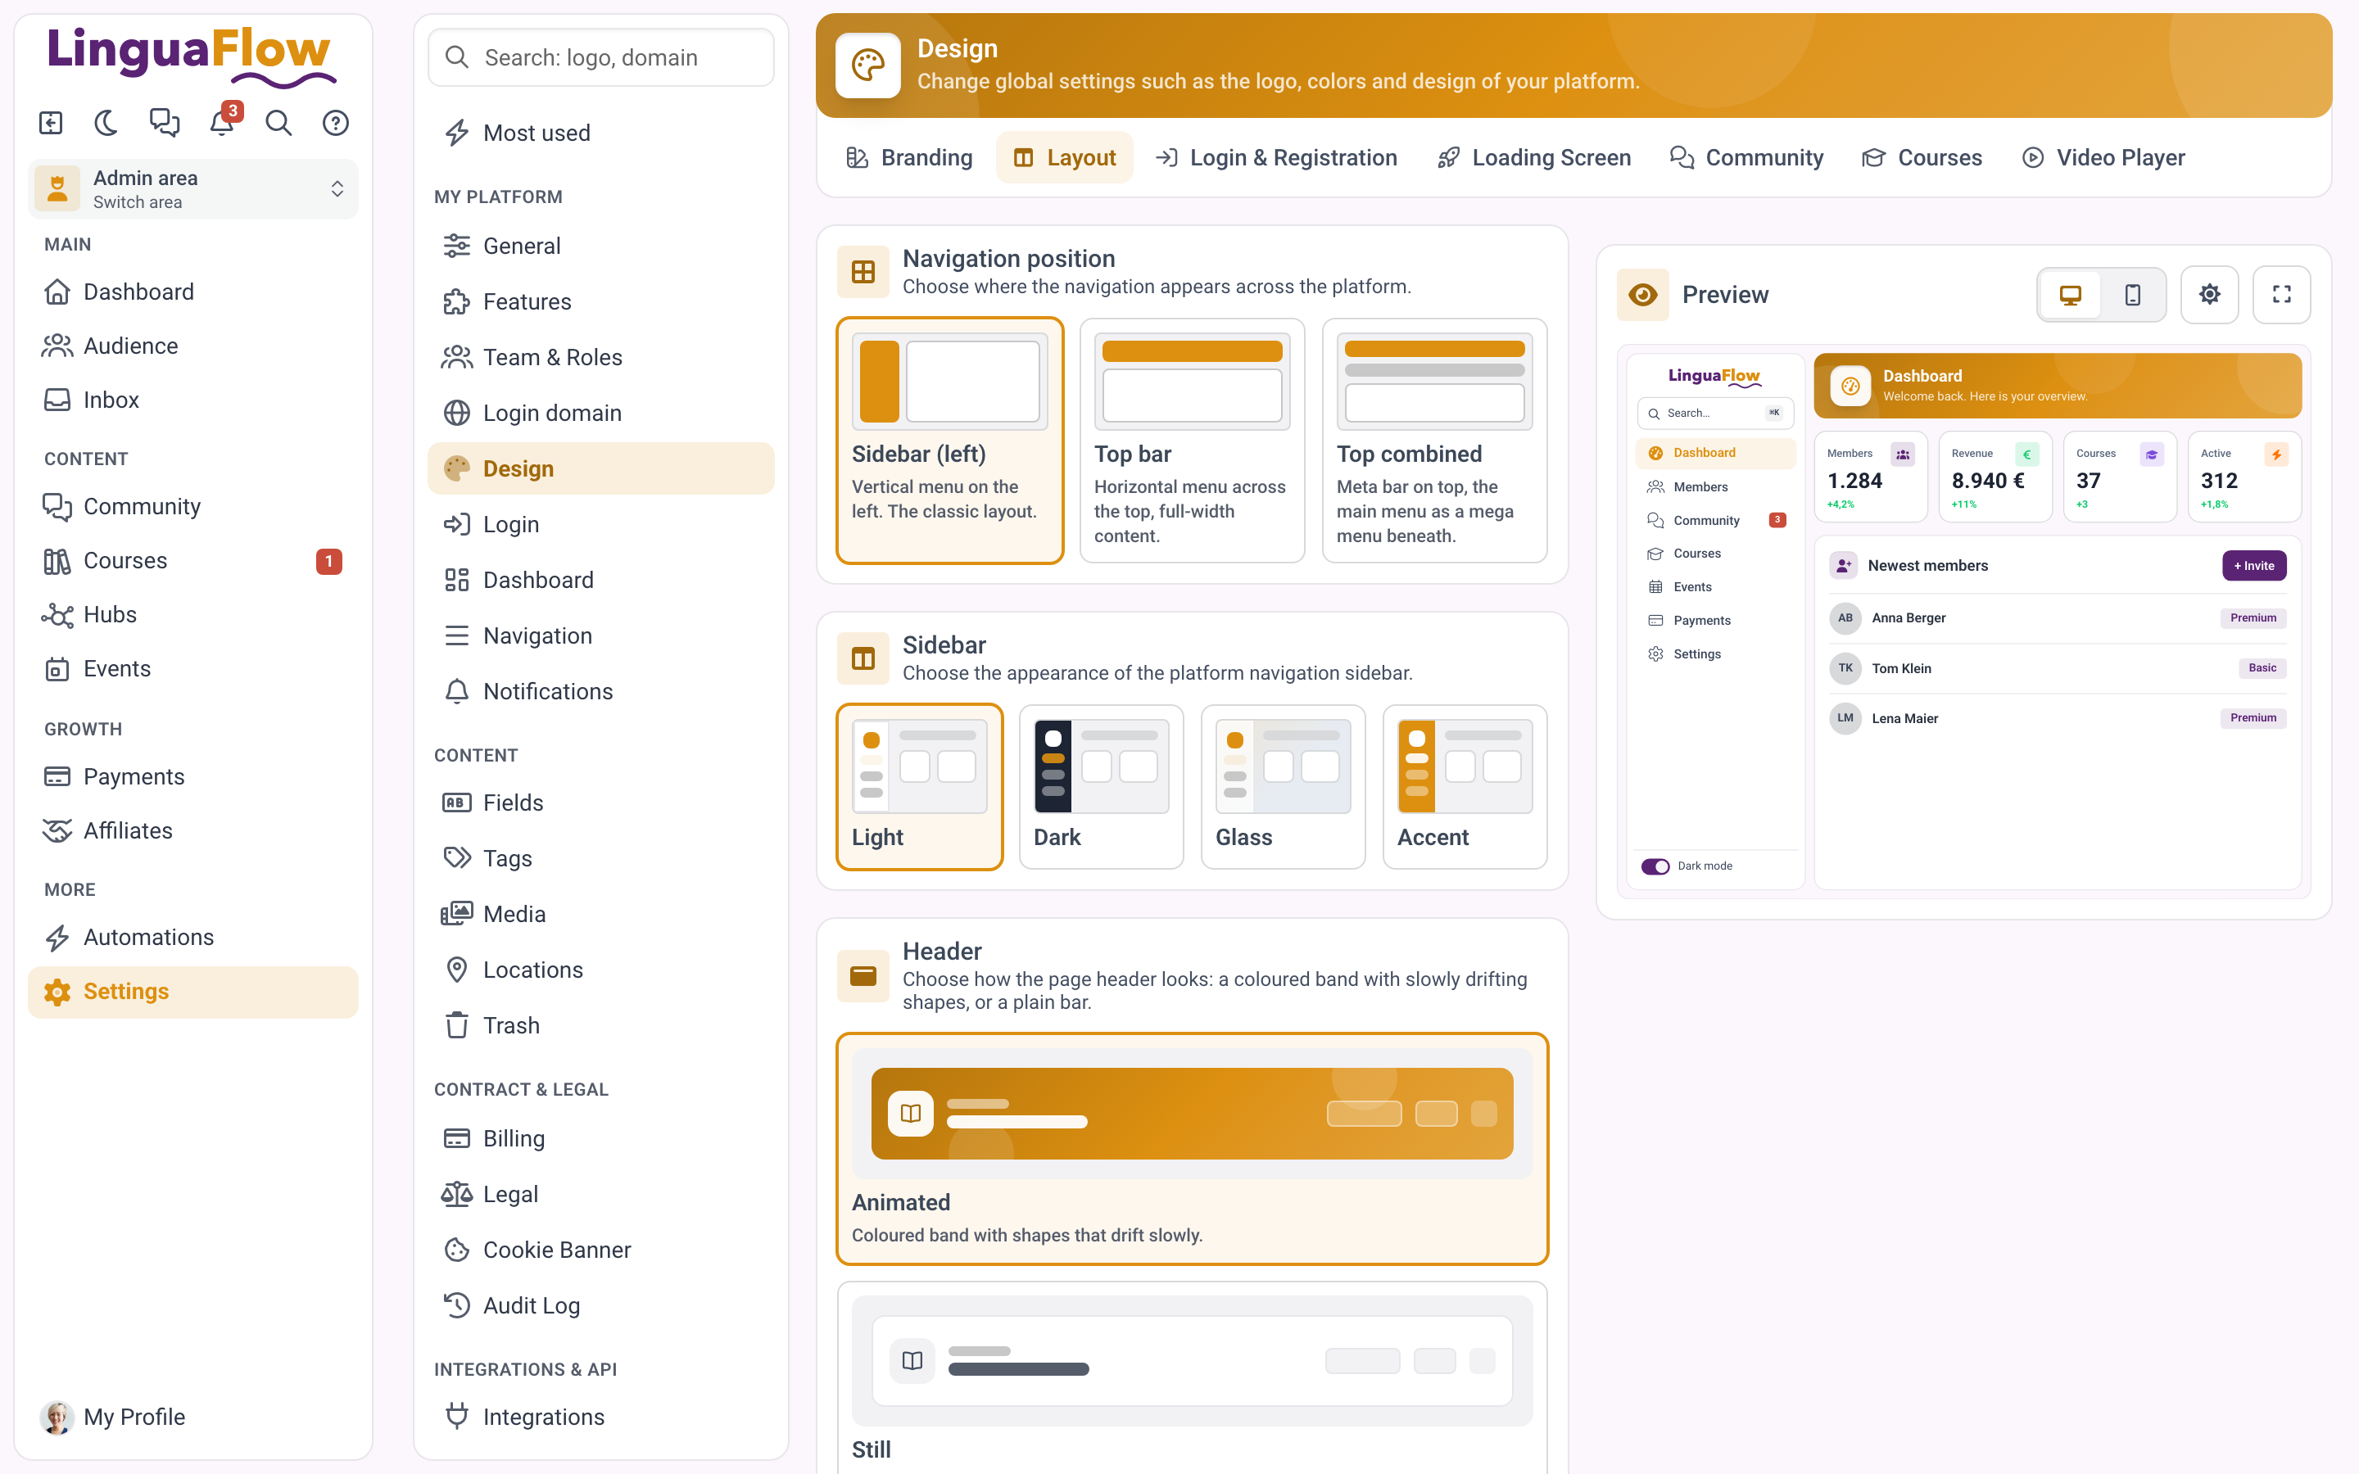The image size is (2359, 1474).
Task: Expand preview to fullscreen
Action: (x=2281, y=295)
